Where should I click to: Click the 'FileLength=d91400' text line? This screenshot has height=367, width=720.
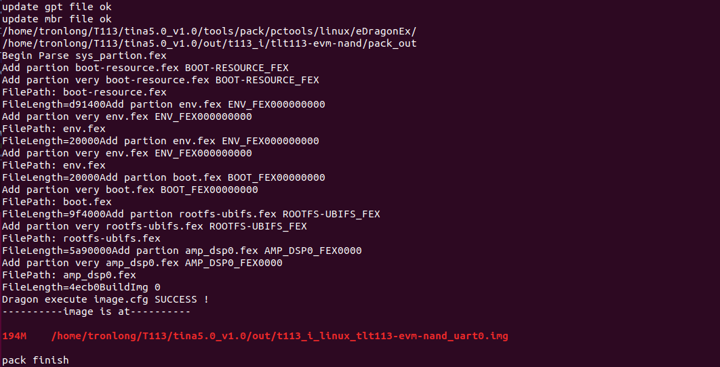(x=163, y=104)
